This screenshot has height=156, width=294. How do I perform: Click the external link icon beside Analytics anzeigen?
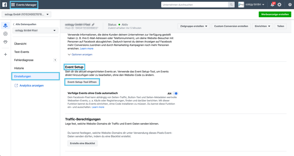pos(16,85)
